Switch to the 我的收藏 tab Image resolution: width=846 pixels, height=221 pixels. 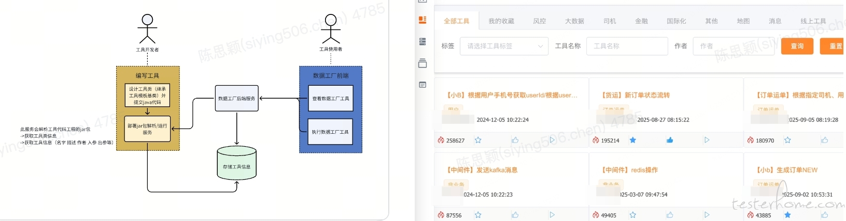501,21
